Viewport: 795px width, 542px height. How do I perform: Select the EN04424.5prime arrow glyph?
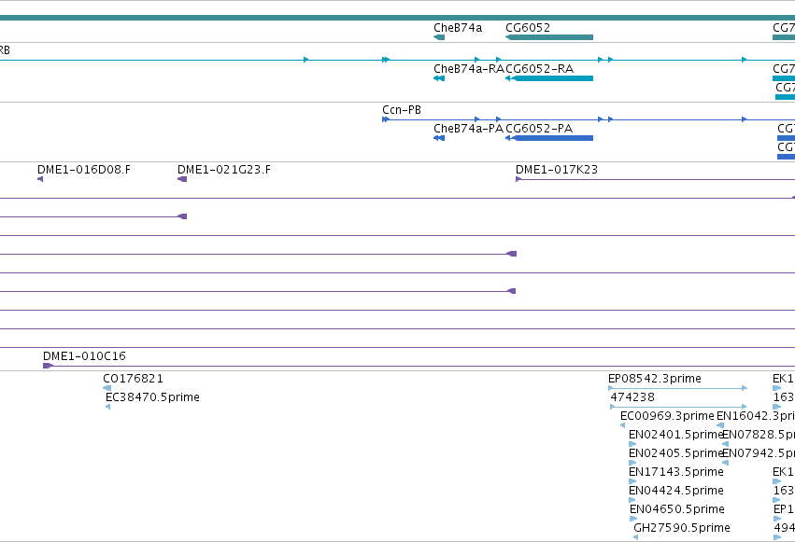pyautogui.click(x=632, y=501)
